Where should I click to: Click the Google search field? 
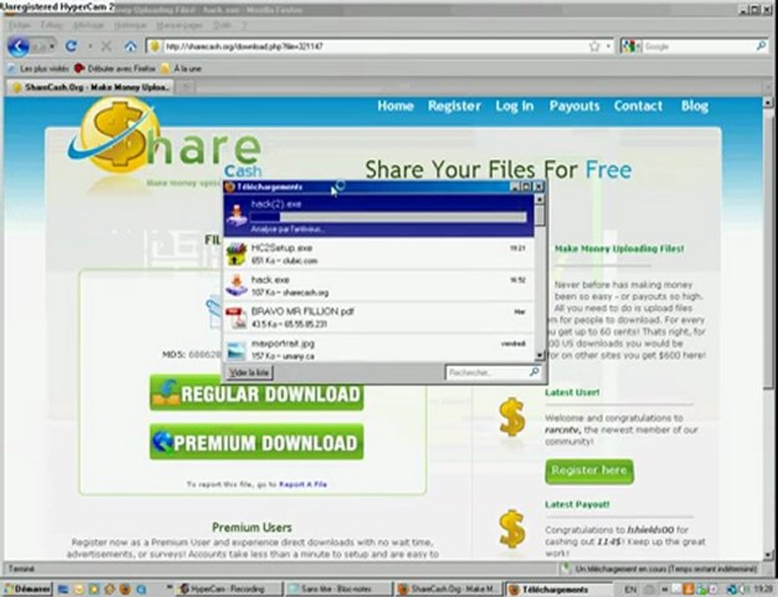698,46
